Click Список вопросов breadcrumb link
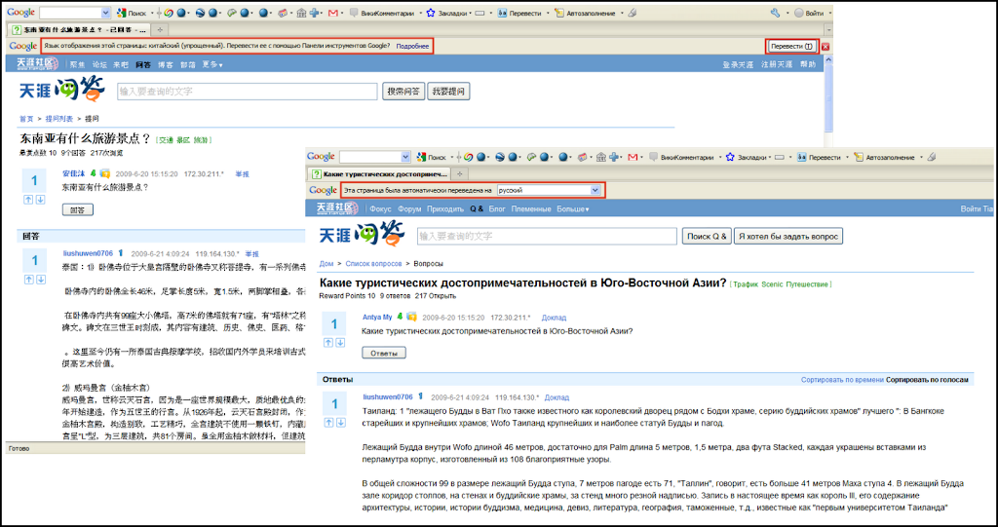Screen dimensions: 998x527 (373, 263)
